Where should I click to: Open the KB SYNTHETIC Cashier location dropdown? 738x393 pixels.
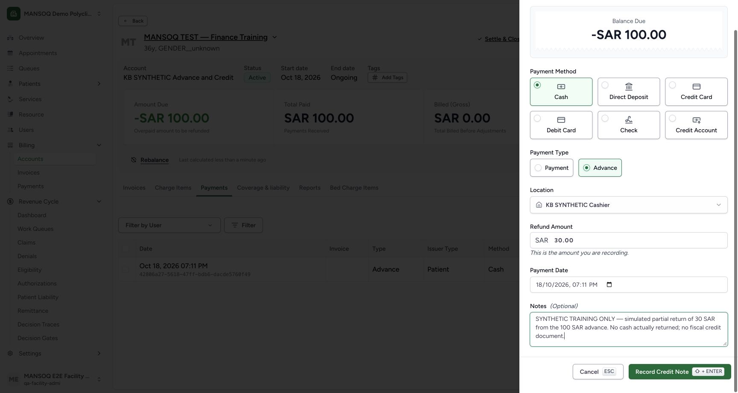coord(629,205)
